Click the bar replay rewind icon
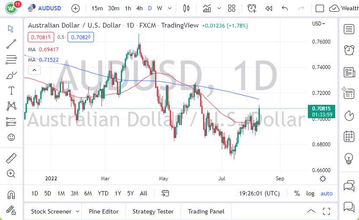Image resolution: width=359 pixels, height=220 pixels. pyautogui.click(x=268, y=8)
